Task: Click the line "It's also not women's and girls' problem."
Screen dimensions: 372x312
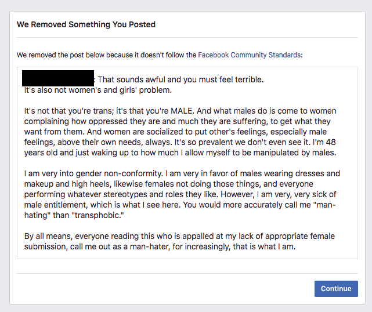Action: point(97,90)
